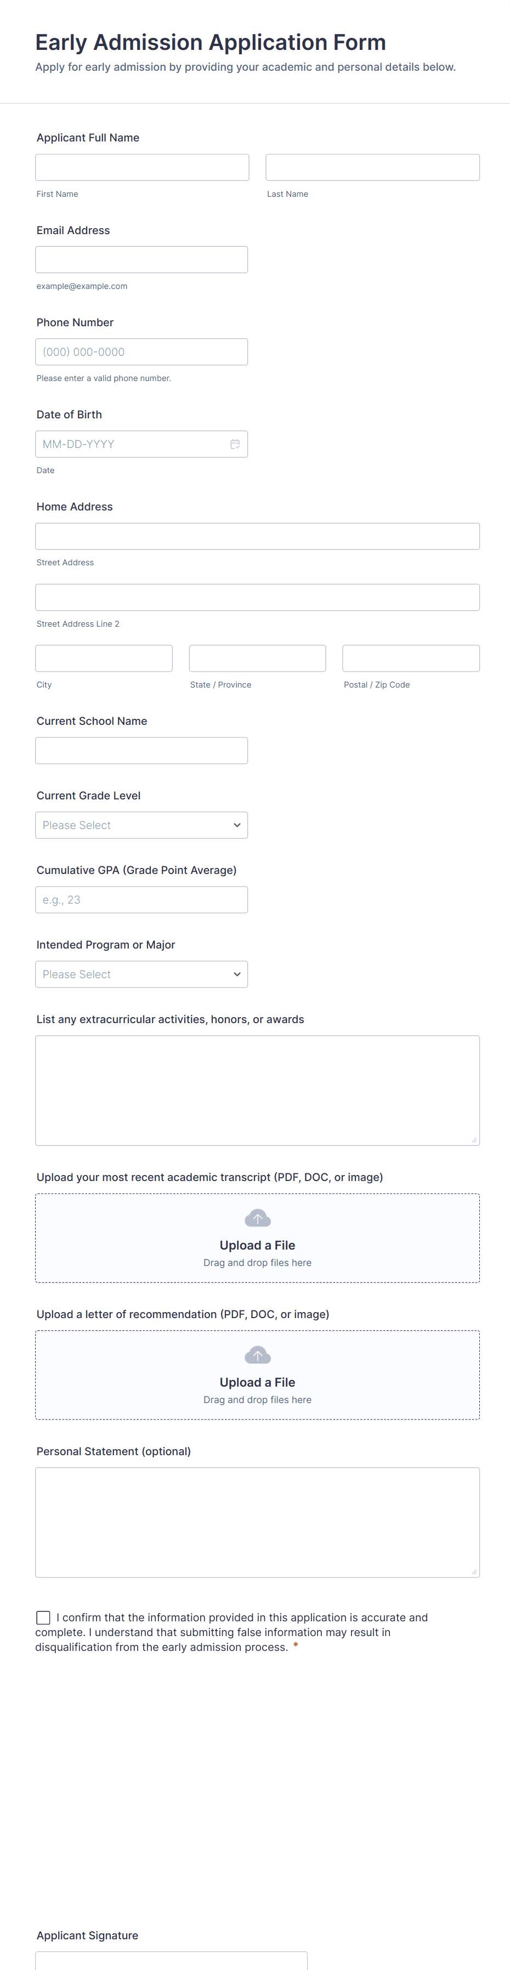Click the calendar icon in Date of Birth field
510x1970 pixels.
(x=235, y=444)
